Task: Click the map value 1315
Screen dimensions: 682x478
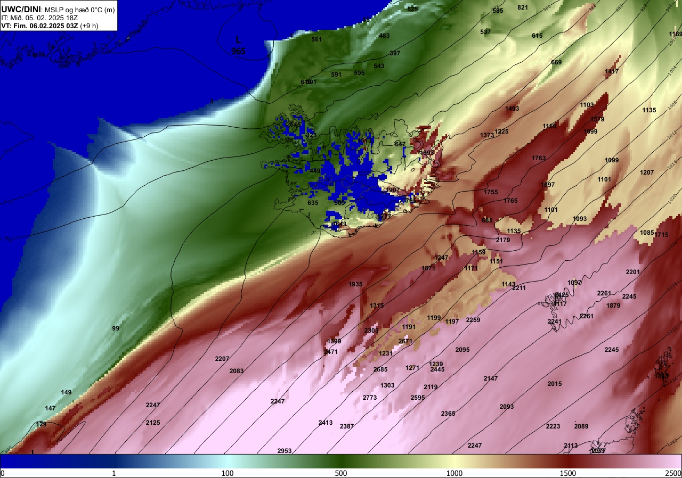Action: pos(377,306)
